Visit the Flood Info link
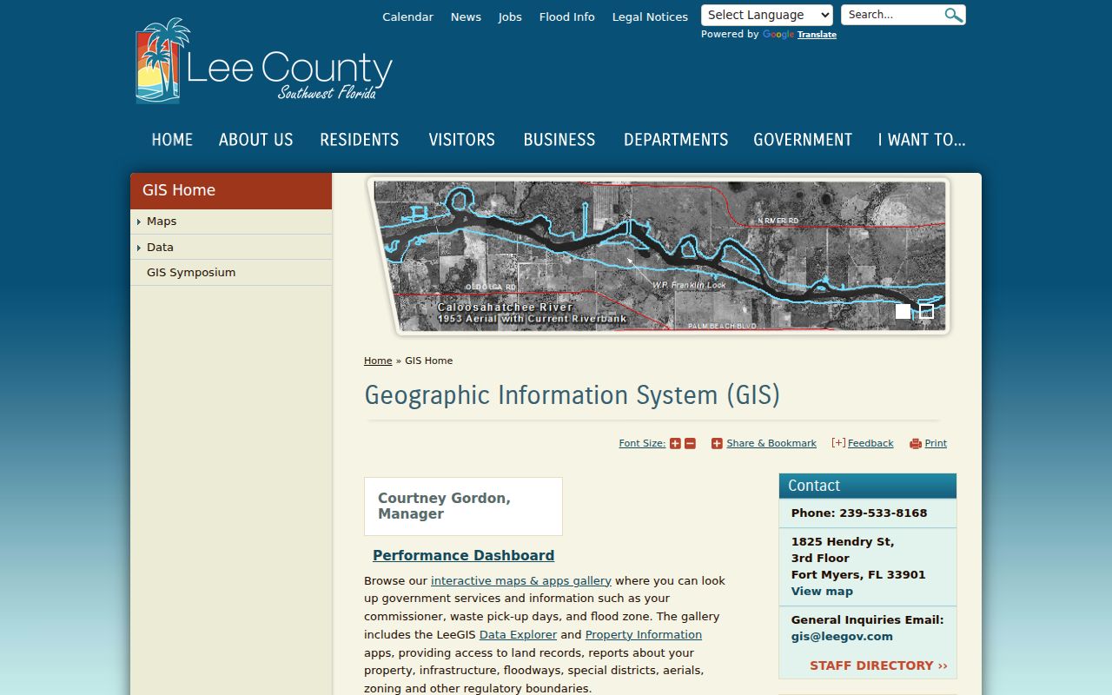Viewport: 1112px width, 695px height. [567, 17]
